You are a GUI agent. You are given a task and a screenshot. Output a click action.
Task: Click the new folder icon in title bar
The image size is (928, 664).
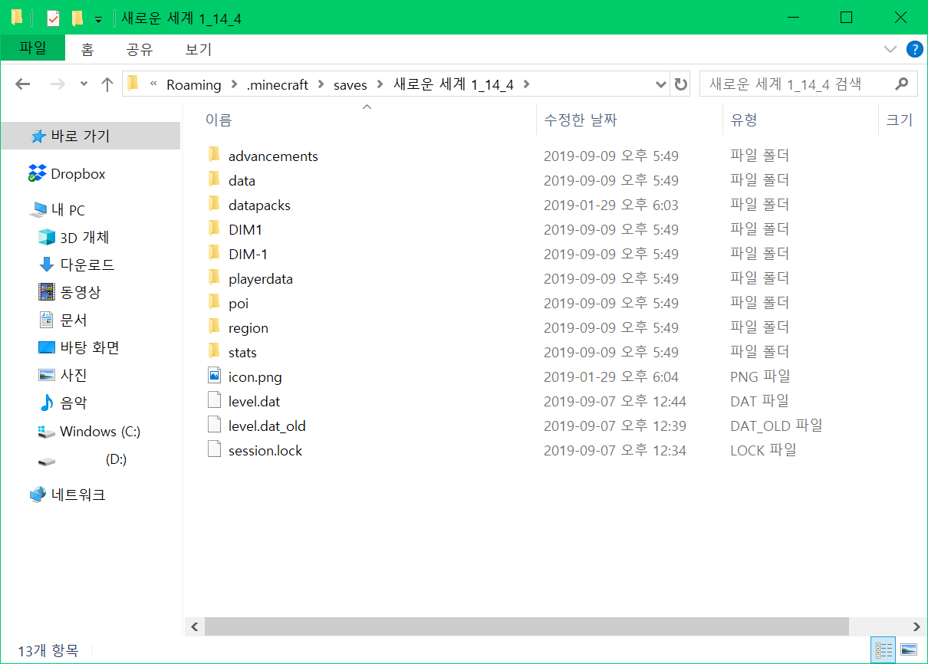pos(77,18)
